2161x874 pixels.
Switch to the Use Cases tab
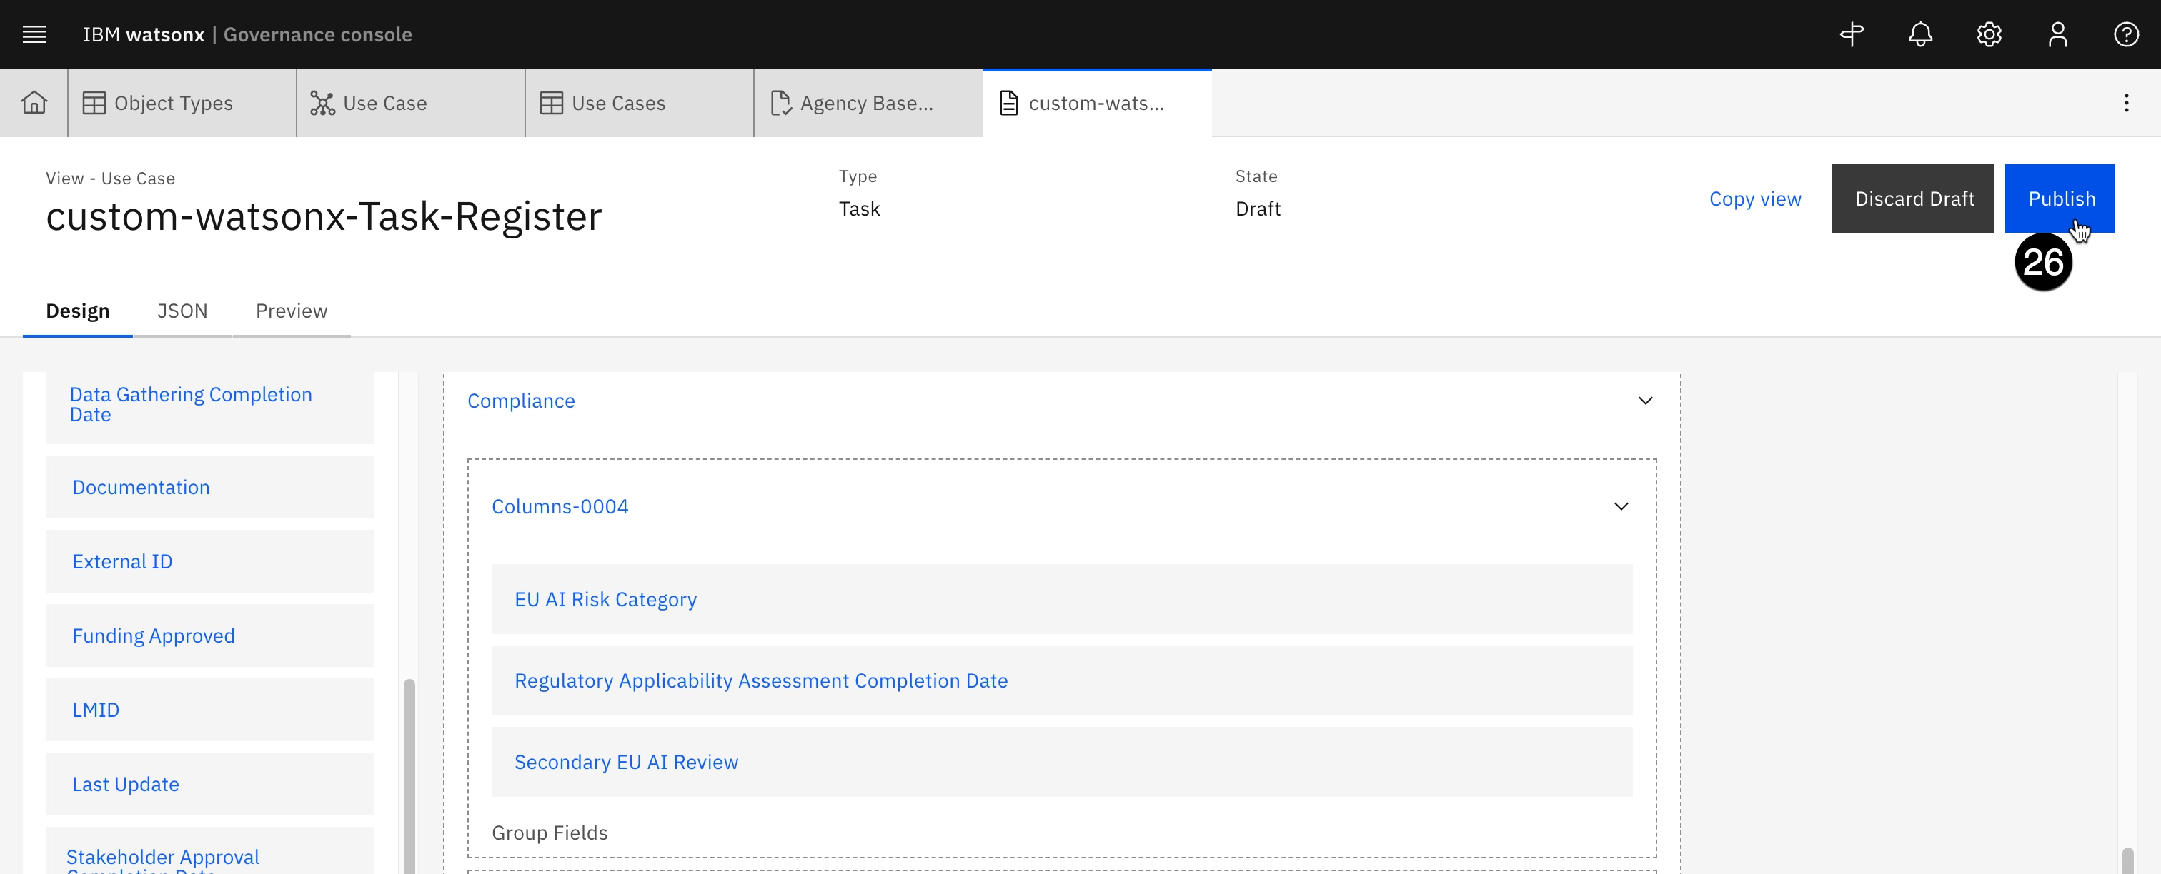tap(640, 103)
